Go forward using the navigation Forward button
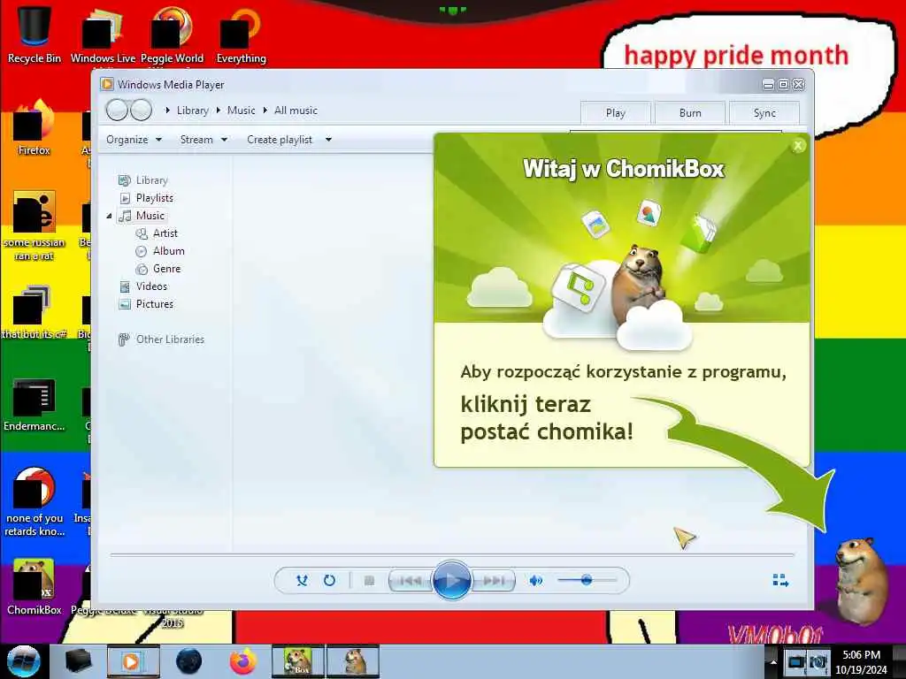 [x=141, y=110]
